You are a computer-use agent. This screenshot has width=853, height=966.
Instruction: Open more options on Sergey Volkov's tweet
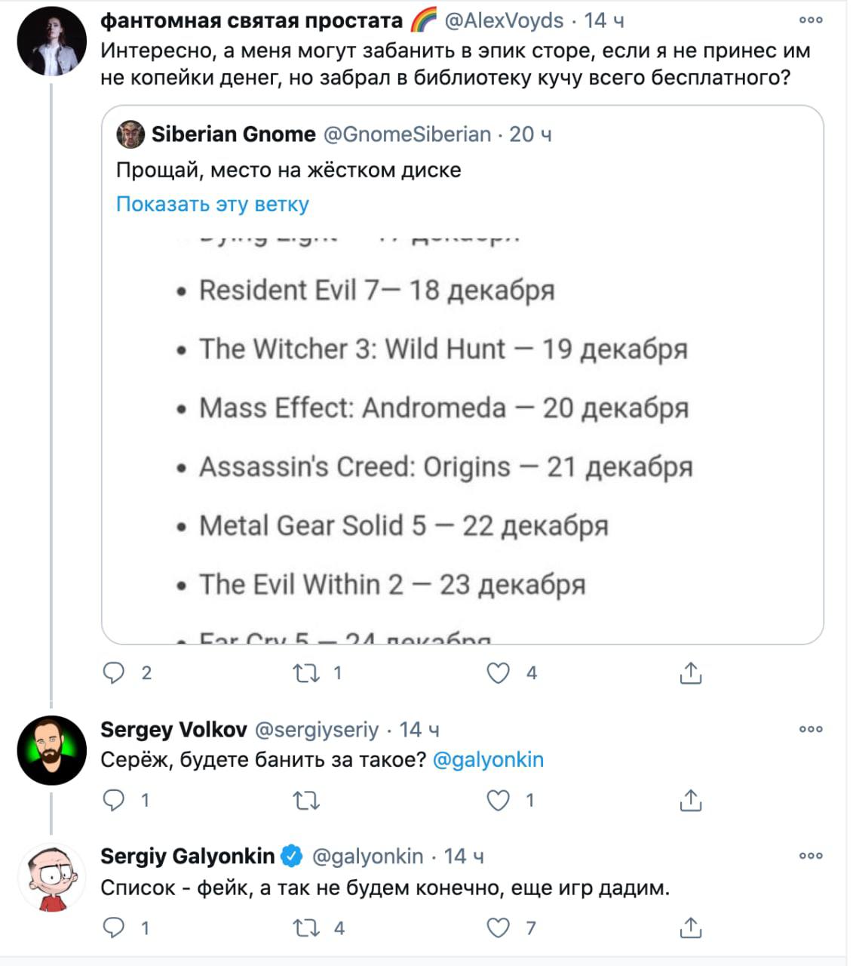coord(811,729)
